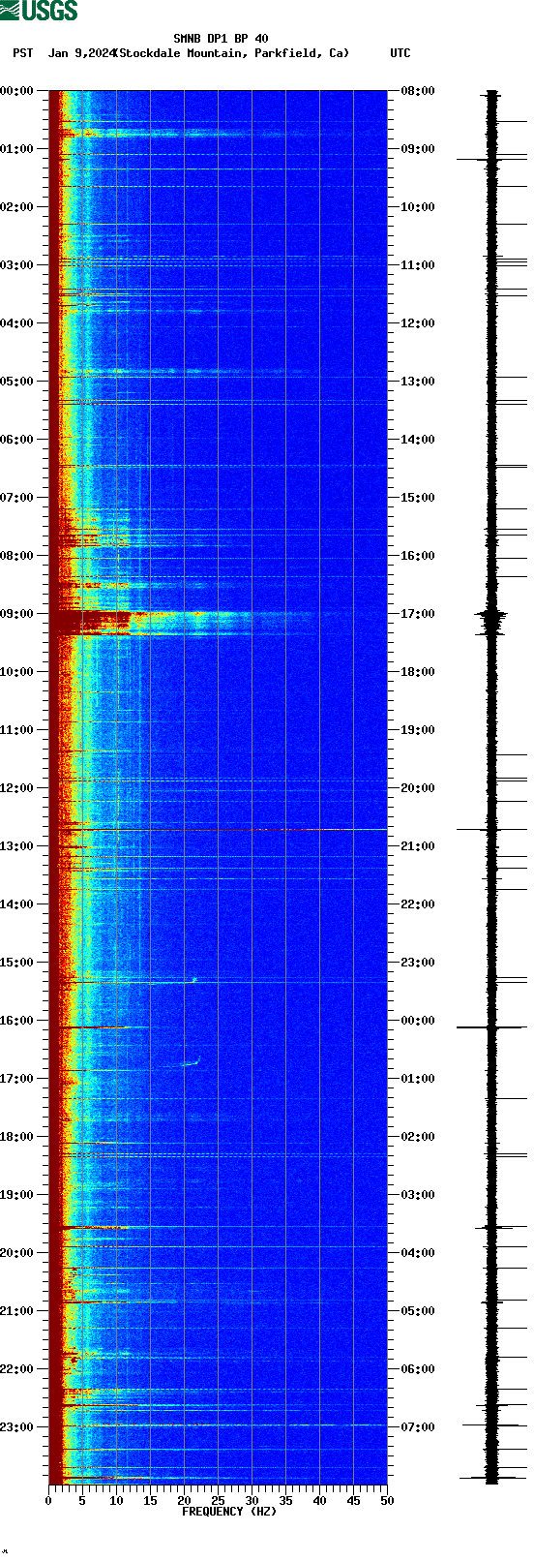Click the seismogram burst at 17:00 UTC
534x1562 pixels.
[491, 621]
